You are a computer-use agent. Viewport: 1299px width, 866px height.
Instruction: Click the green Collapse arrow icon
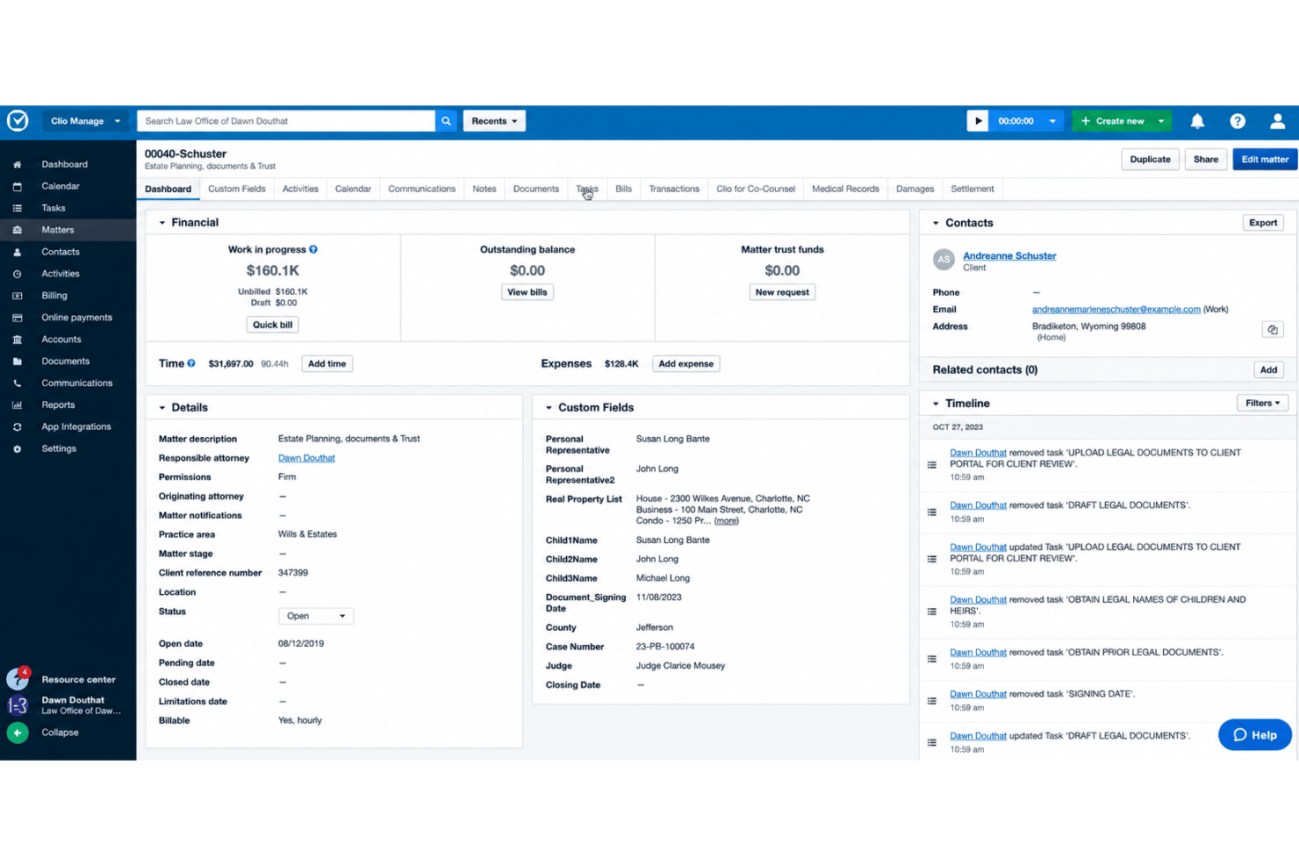(18, 733)
